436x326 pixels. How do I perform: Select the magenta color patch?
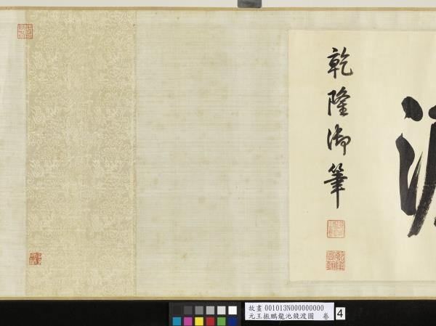click(x=188, y=321)
